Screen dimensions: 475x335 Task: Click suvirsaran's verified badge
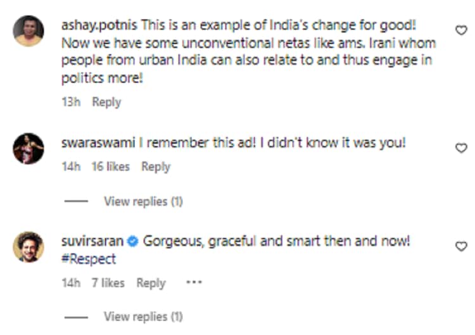pyautogui.click(x=132, y=241)
